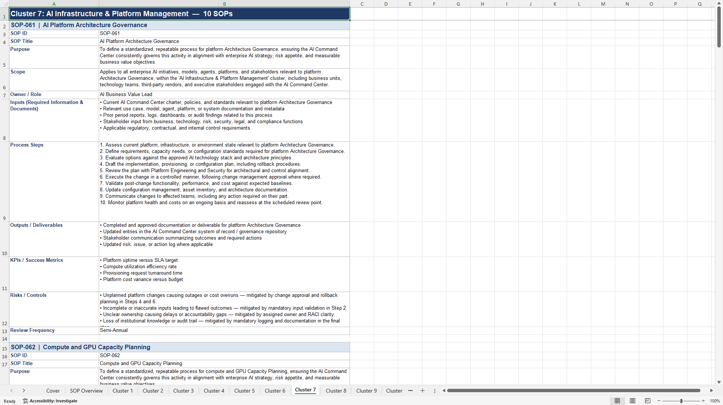Image resolution: width=723 pixels, height=405 pixels.
Task: Select cell with value SOP-062
Action: (x=224, y=356)
